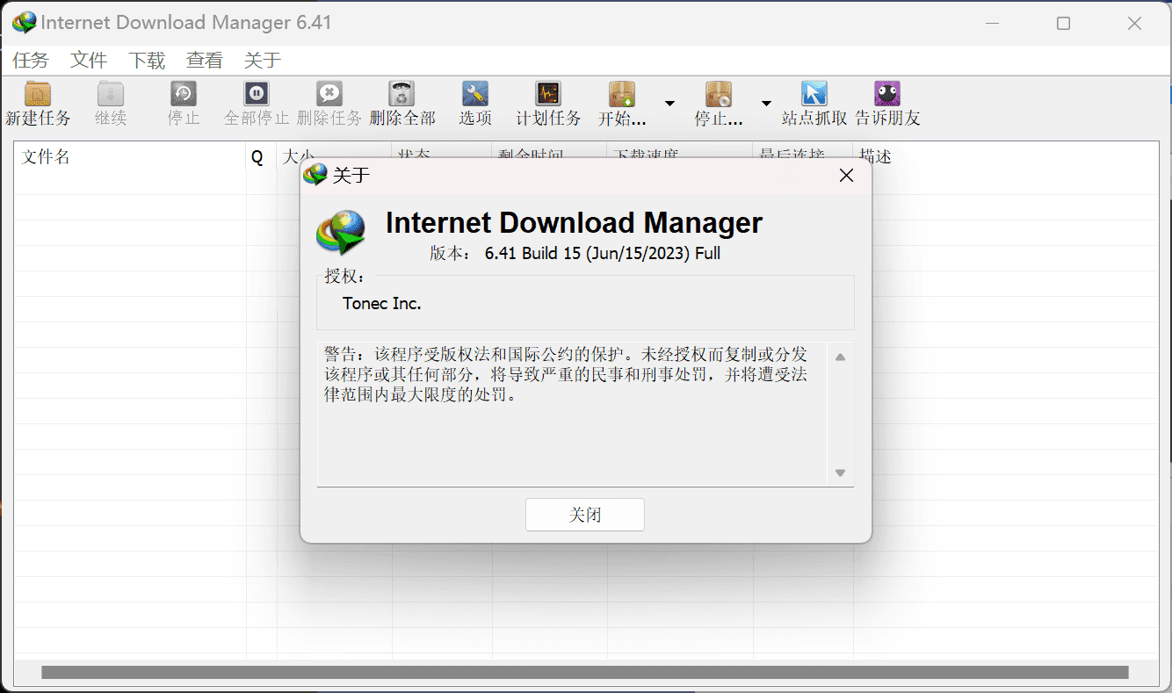Open the 计划任务 (scheduler) toolbar icon
This screenshot has height=693, width=1172.
[x=548, y=94]
